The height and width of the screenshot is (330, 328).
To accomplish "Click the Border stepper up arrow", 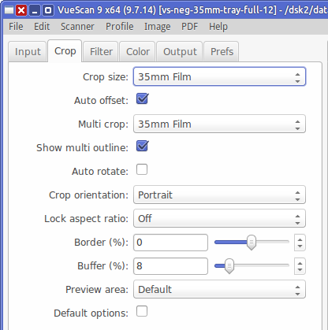I will pyautogui.click(x=300, y=239).
